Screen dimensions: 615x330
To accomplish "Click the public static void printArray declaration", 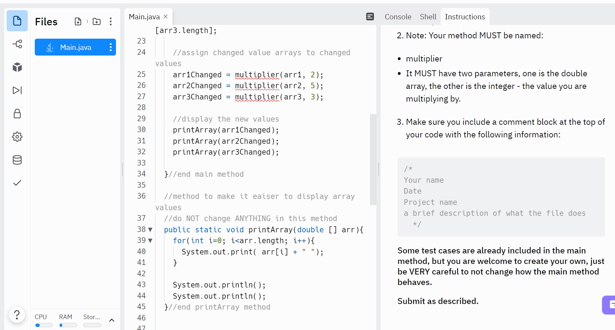I will (x=264, y=230).
